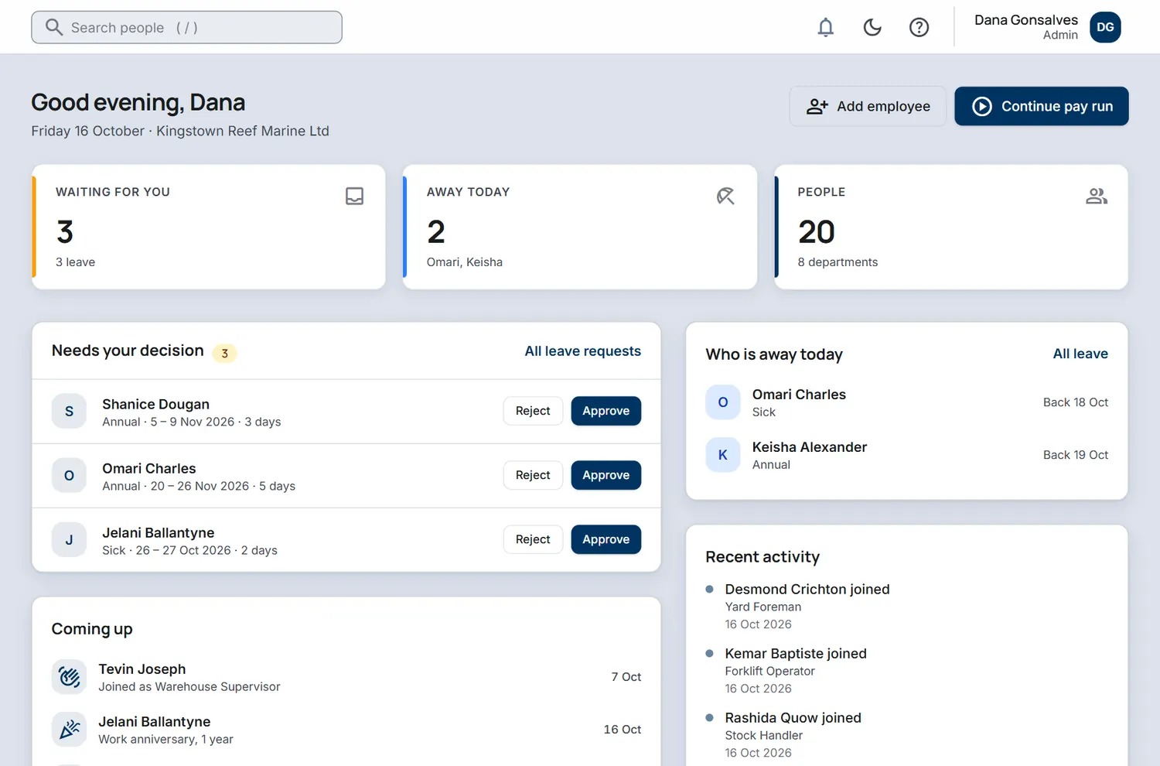Click the search magnifier icon
The width and height of the screenshot is (1160, 766).
point(54,27)
